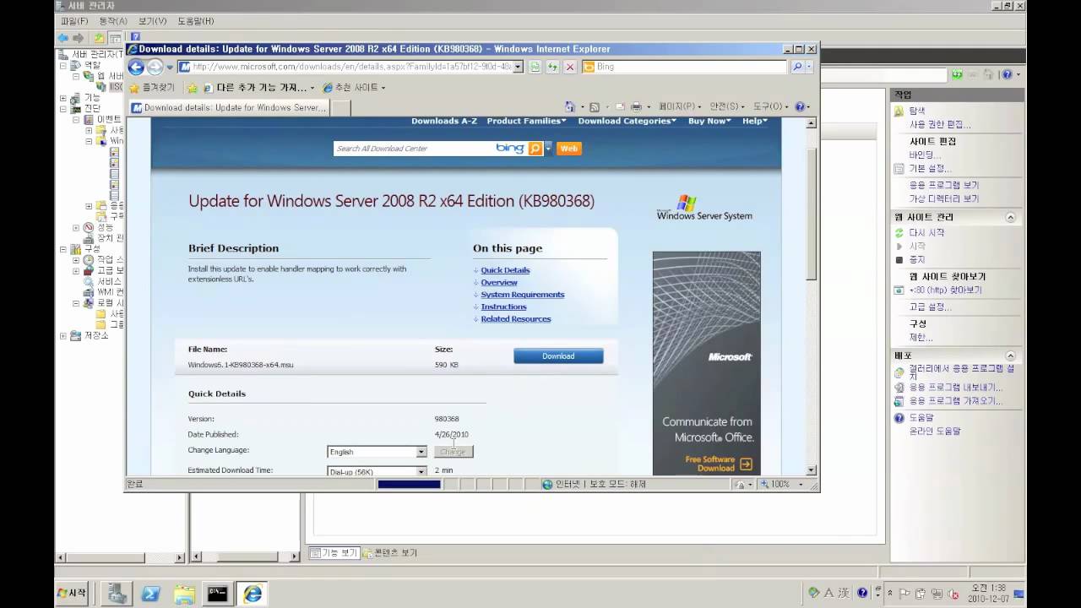
Task: Open the 안전(S) safety menu
Action: coord(727,106)
